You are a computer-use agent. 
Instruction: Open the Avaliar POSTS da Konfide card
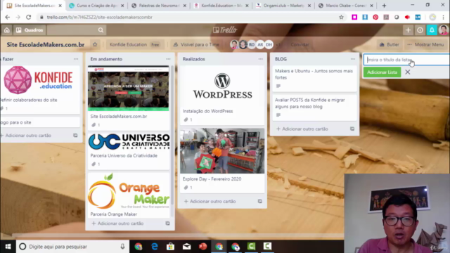pos(314,108)
